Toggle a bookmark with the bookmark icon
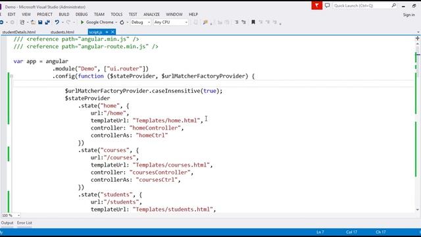 pyautogui.click(x=253, y=22)
